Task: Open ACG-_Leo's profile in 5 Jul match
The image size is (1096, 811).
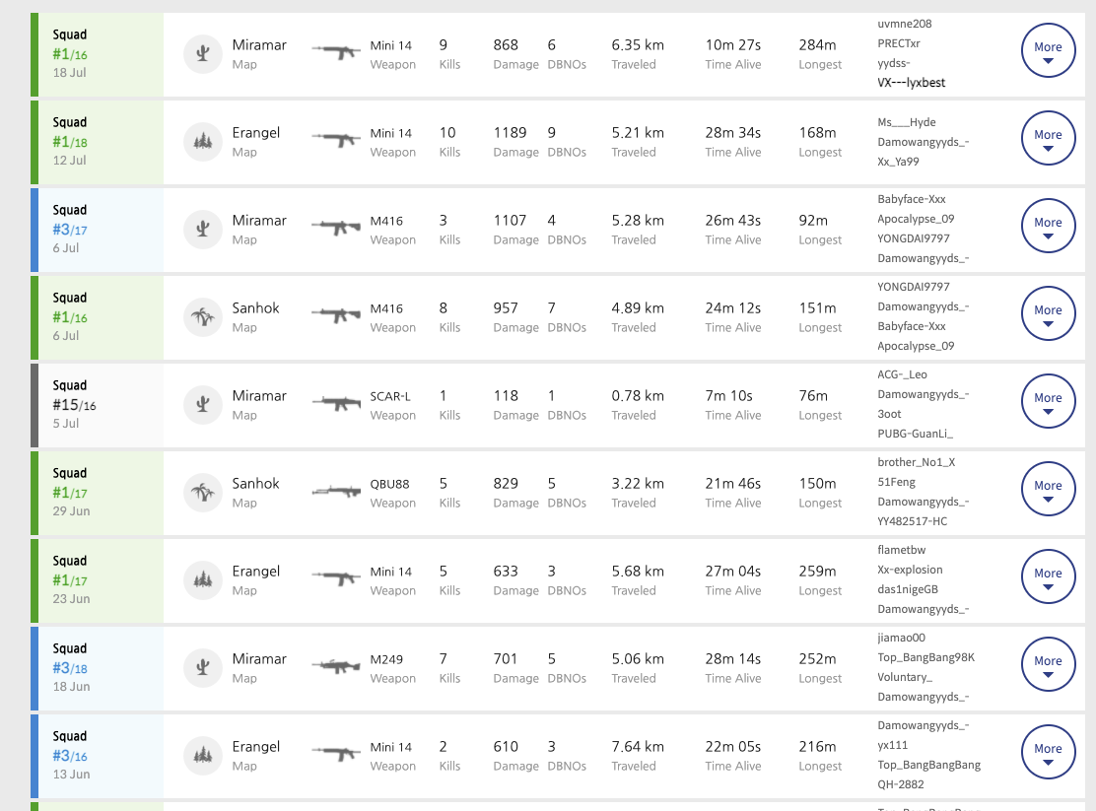Action: point(903,374)
